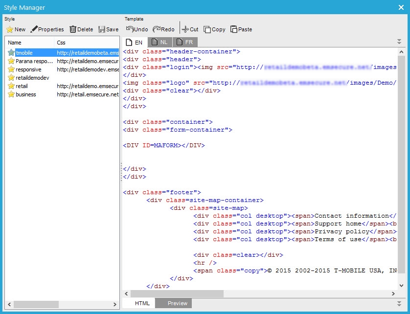Cut selected template text
The image size is (410, 314).
coord(190,29)
